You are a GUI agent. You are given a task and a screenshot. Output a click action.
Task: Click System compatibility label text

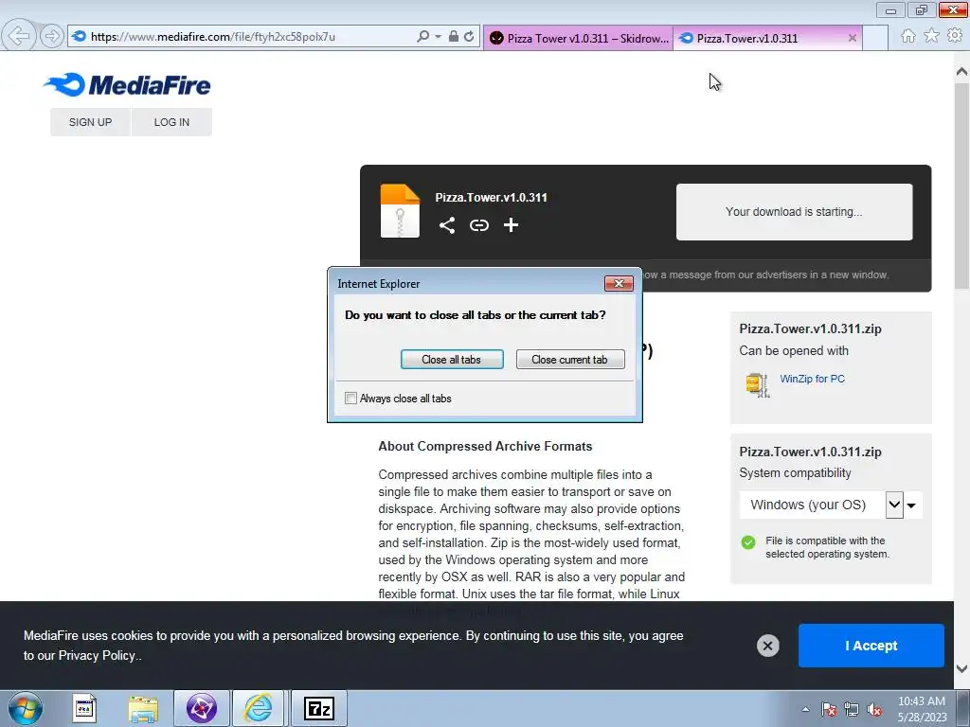click(795, 473)
